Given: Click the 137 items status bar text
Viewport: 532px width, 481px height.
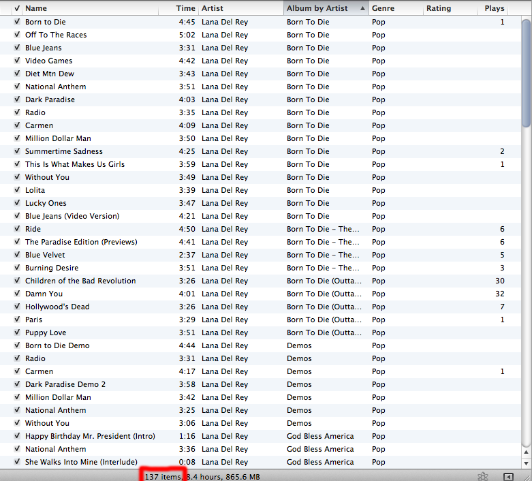Looking at the screenshot, I should point(163,477).
